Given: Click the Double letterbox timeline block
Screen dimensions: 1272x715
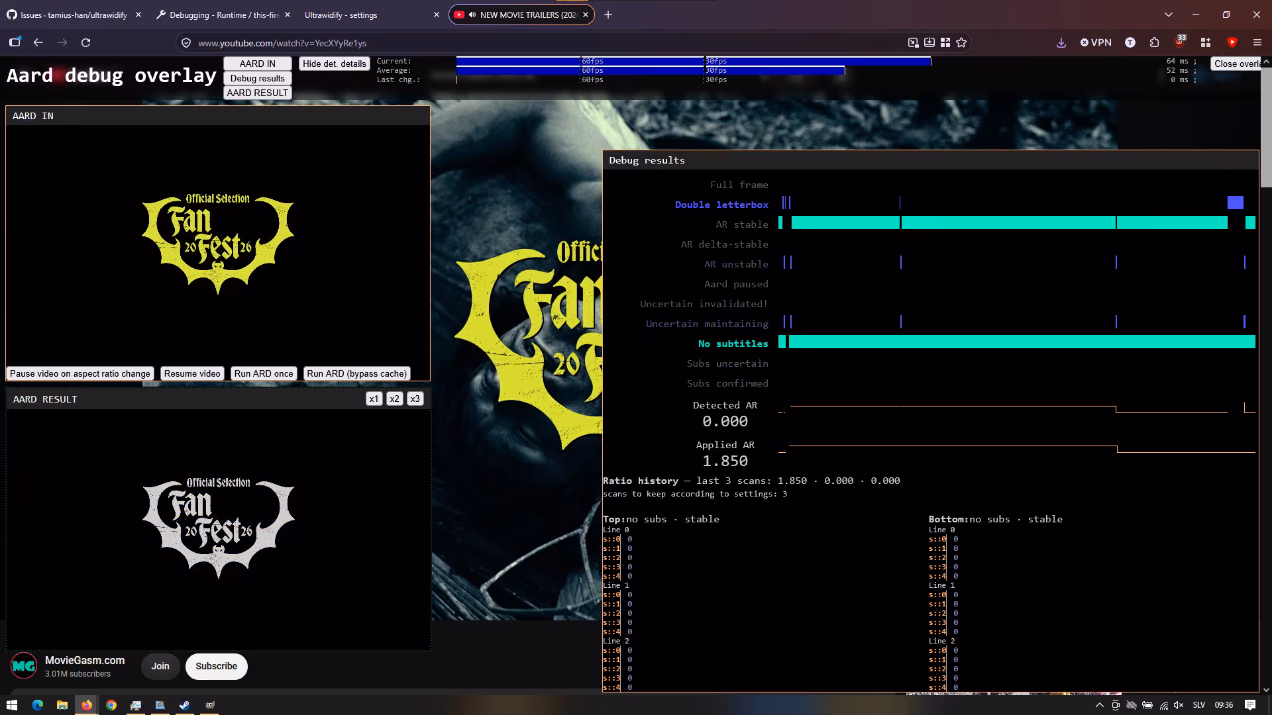Looking at the screenshot, I should [1235, 203].
